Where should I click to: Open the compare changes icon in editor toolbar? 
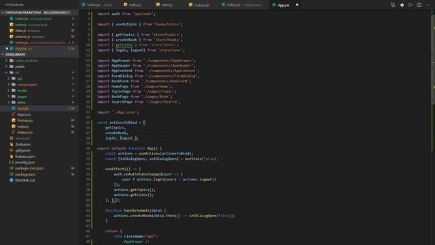point(393,5)
